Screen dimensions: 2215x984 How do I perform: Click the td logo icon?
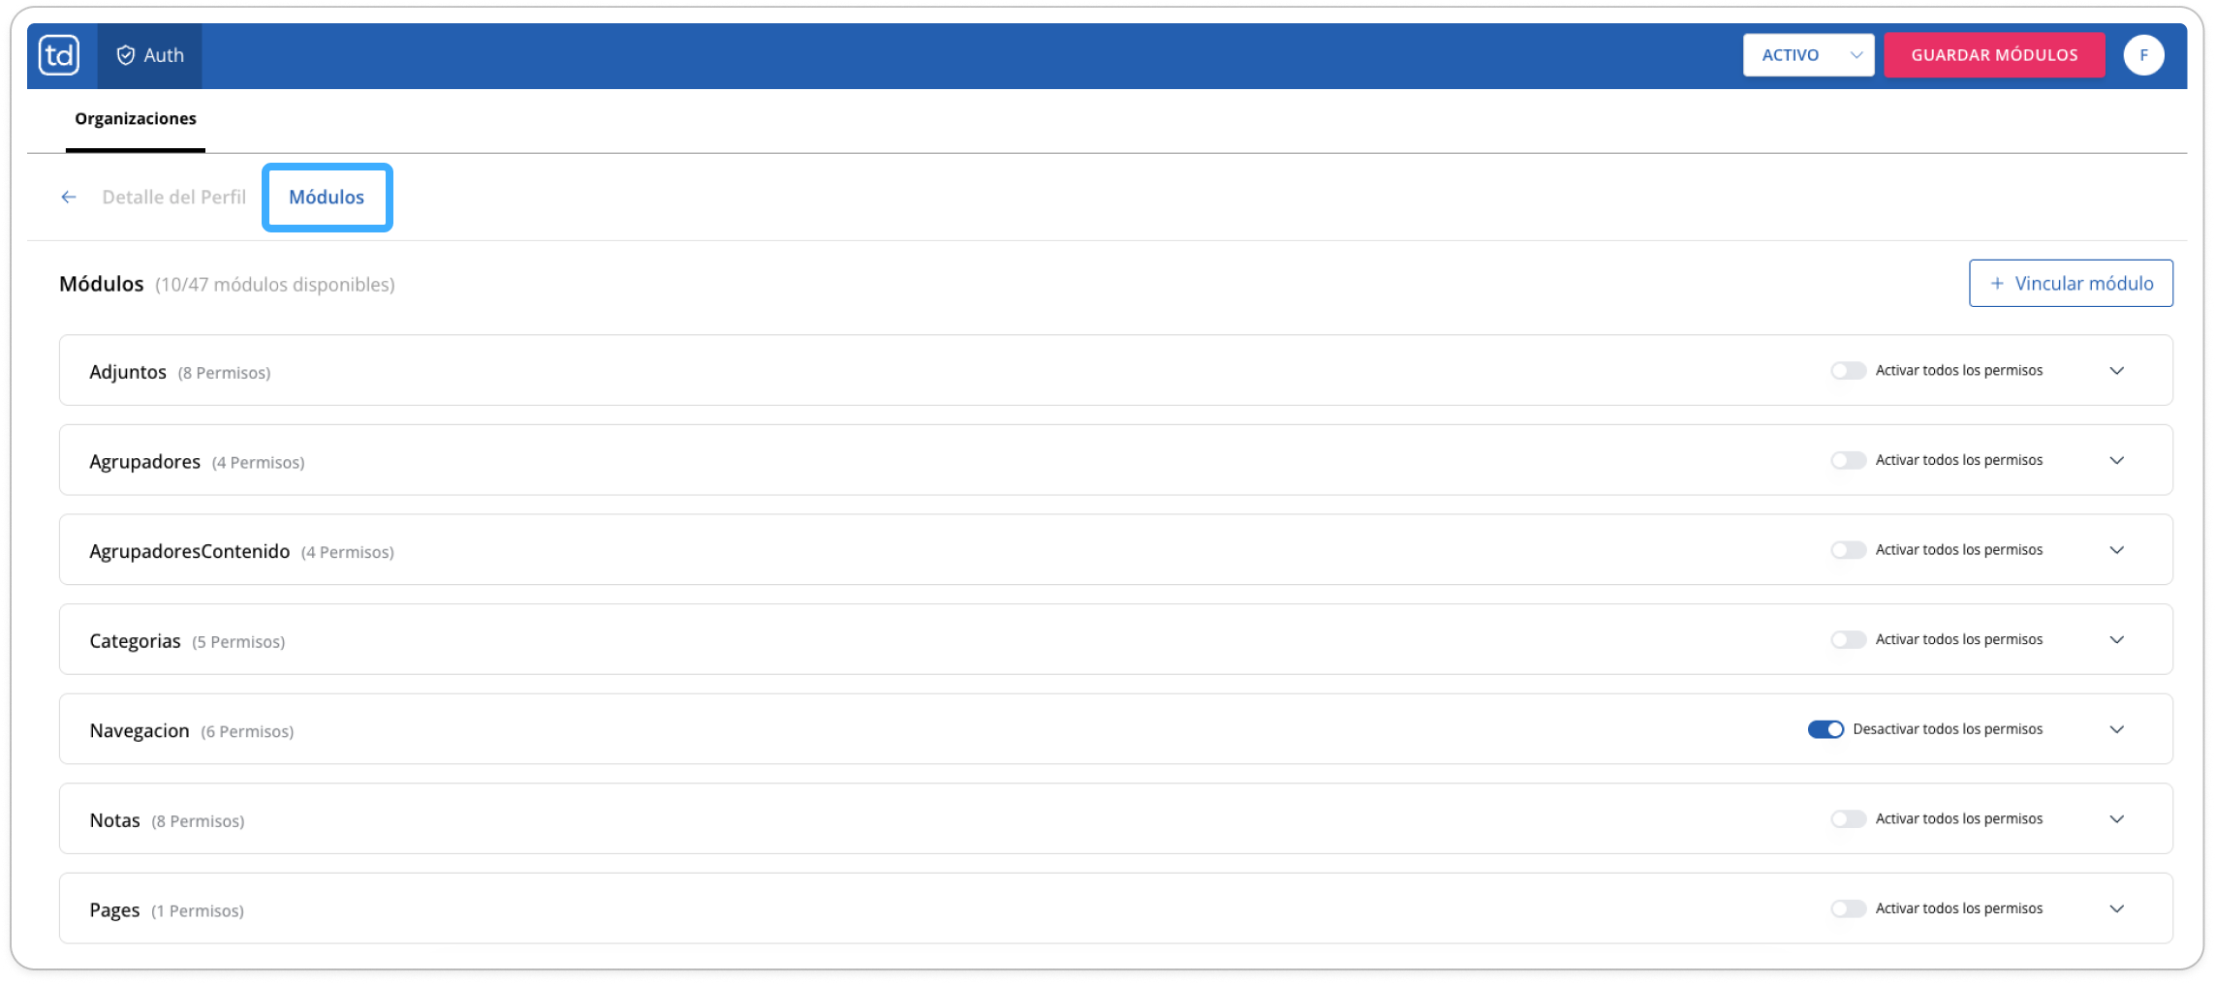tap(59, 55)
